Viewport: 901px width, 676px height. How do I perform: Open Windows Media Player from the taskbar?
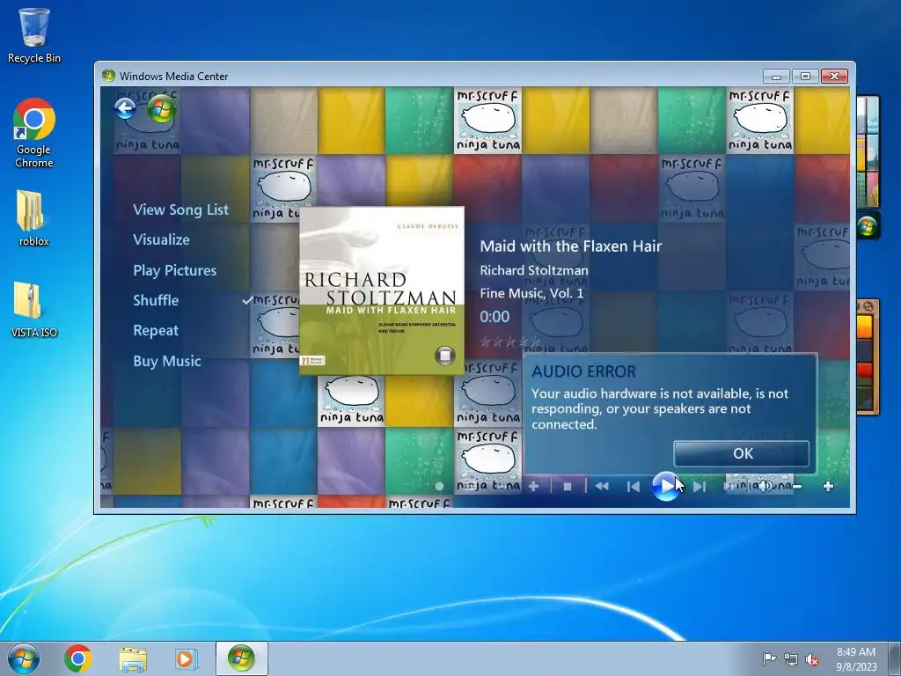click(187, 658)
